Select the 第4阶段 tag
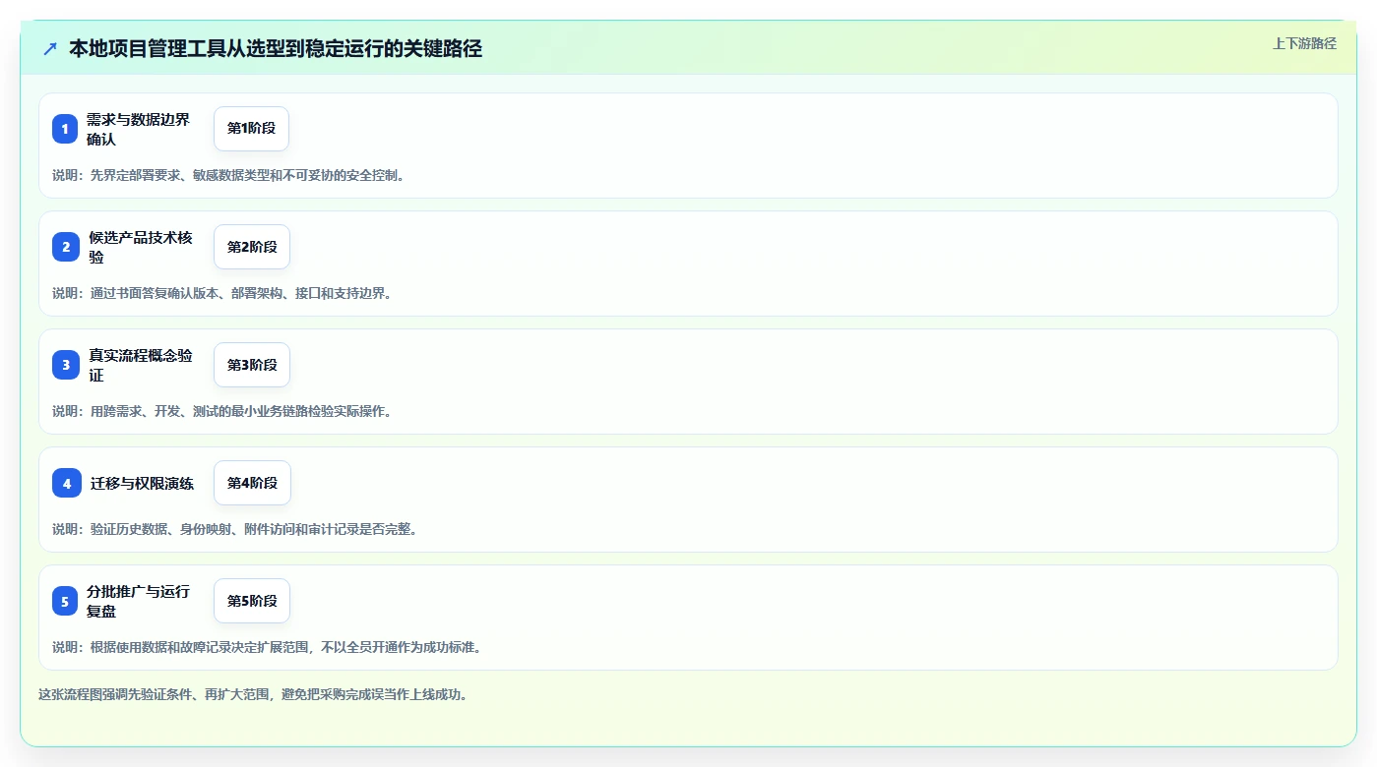Screen dimensions: 1377x767 [x=252, y=483]
